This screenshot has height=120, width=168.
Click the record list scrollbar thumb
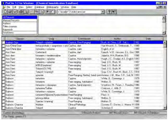164,46
